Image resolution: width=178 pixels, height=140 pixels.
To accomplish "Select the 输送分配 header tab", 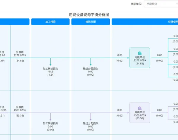I will [90, 22].
